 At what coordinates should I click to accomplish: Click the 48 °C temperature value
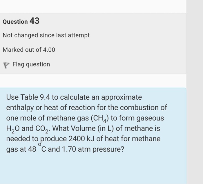pyautogui.click(x=37, y=148)
